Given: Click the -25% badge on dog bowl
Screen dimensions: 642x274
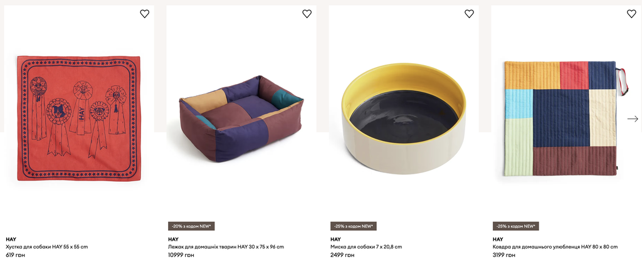Looking at the screenshot, I should (x=354, y=226).
